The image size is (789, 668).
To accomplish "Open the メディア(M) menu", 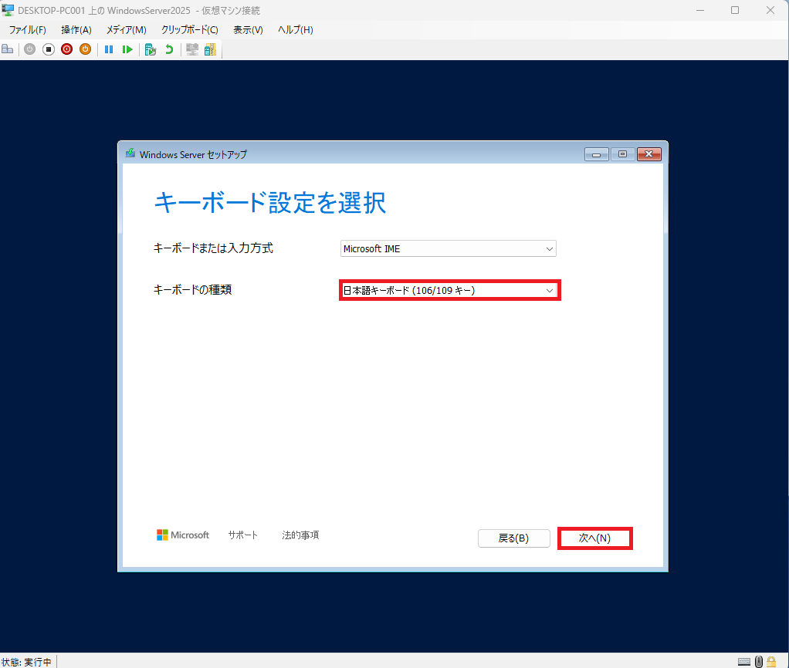I will pyautogui.click(x=127, y=29).
